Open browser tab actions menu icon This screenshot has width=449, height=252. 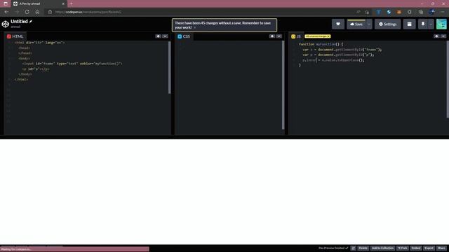(6, 3)
